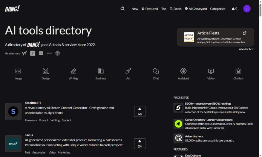262x157 pixels.
Task: Select the Freemium tag under StealthGPT
Action: click(31, 120)
